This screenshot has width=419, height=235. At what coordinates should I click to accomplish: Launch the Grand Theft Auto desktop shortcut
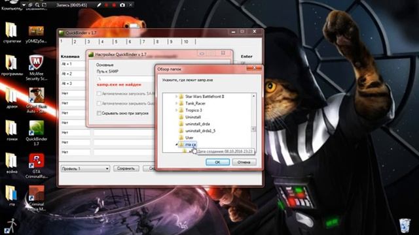37,100
